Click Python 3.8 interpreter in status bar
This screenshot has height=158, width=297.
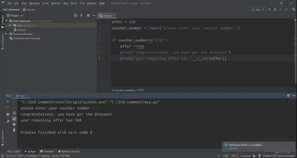pyautogui.click(x=278, y=156)
